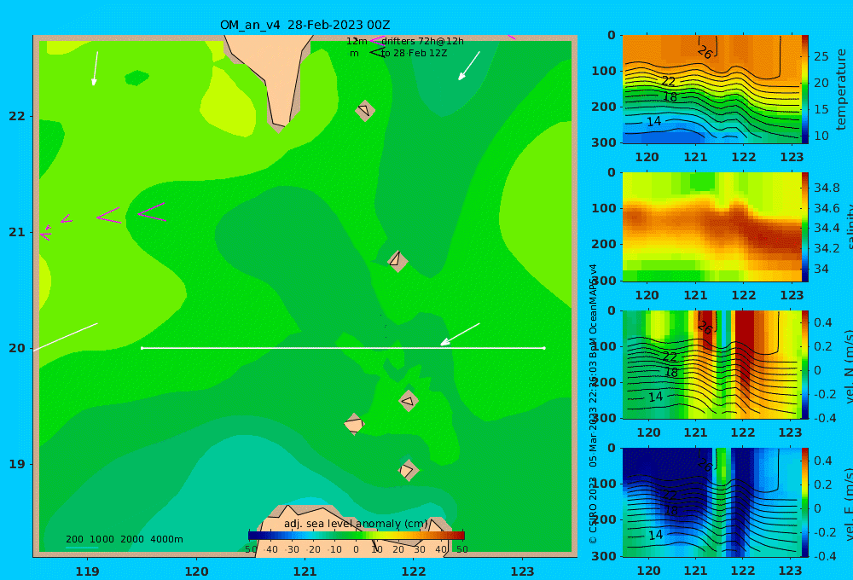Open the vel. N (m/s) section panel
The height and width of the screenshot is (580, 853).
click(x=711, y=364)
